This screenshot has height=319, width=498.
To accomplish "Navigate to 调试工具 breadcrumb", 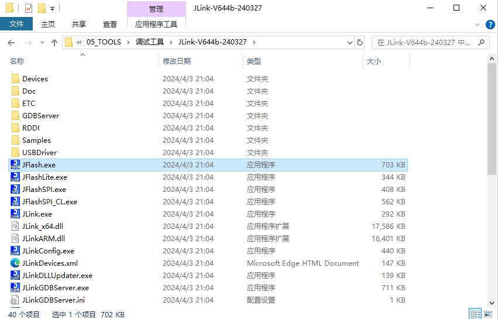I will 150,42.
